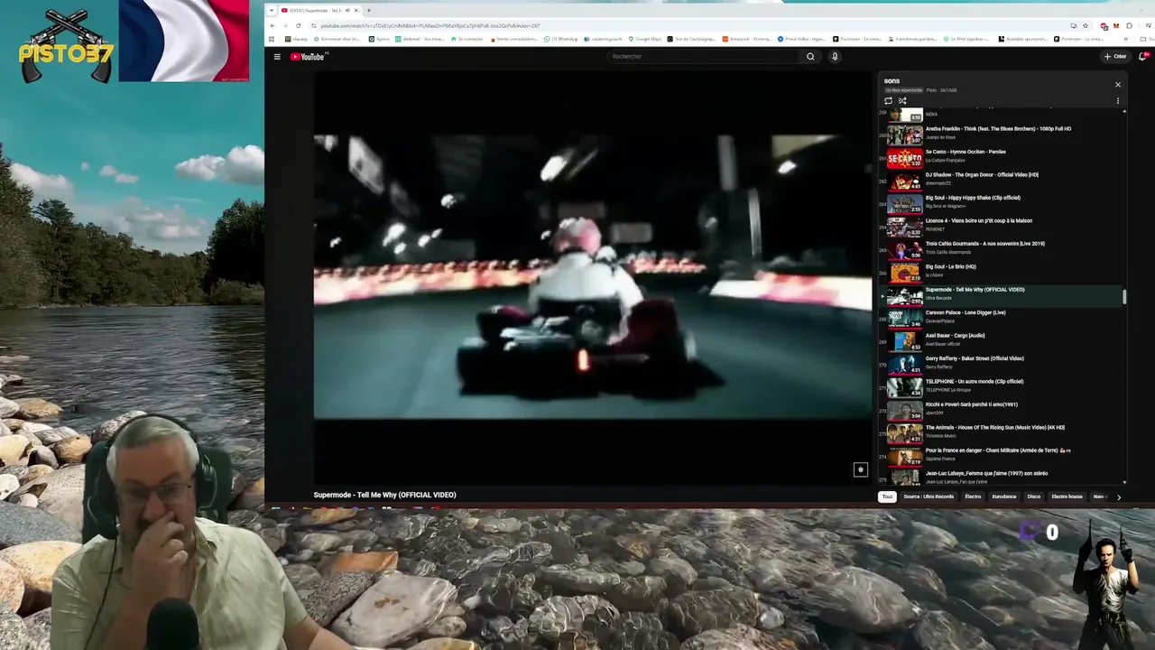This screenshot has width=1155, height=650.
Task: Click the Ultra Records channel name
Action: click(x=938, y=299)
